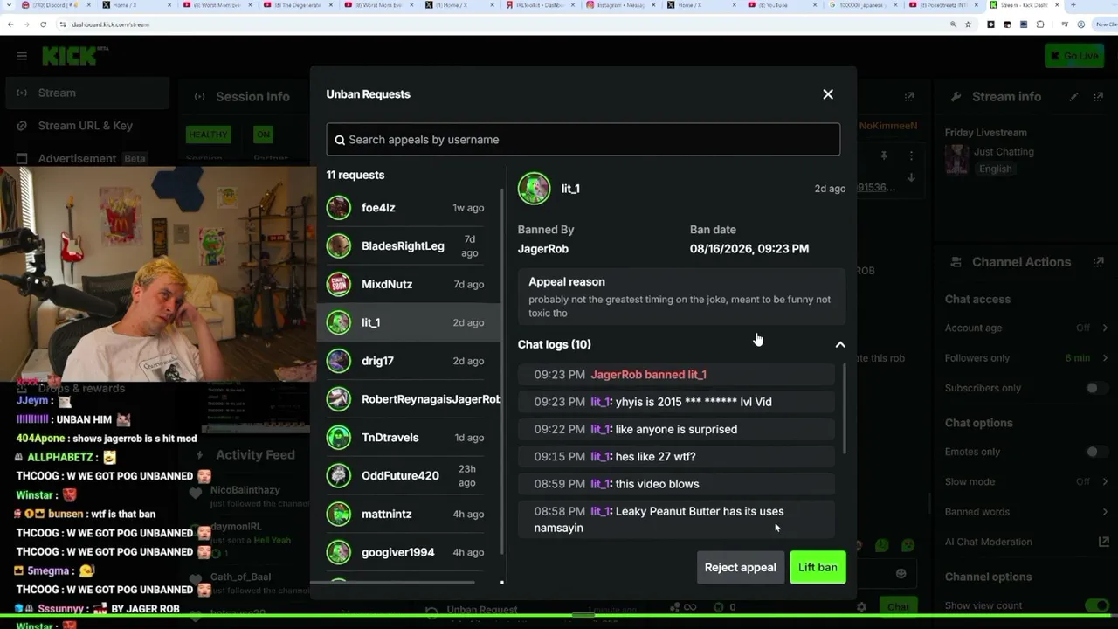Open Stream URL & Key page
The height and width of the screenshot is (629, 1118).
click(86, 126)
